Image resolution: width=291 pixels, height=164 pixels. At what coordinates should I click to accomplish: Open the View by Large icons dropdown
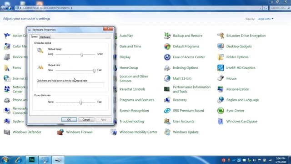[x=266, y=19]
